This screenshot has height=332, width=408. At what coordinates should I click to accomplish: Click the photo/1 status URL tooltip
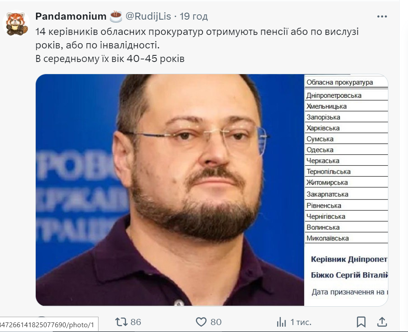tap(49, 325)
